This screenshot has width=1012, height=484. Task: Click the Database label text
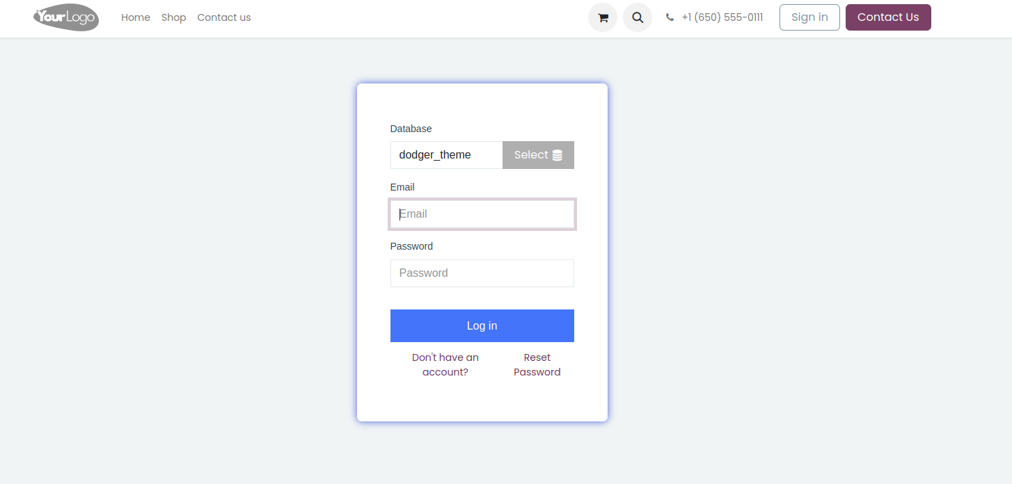[411, 129]
